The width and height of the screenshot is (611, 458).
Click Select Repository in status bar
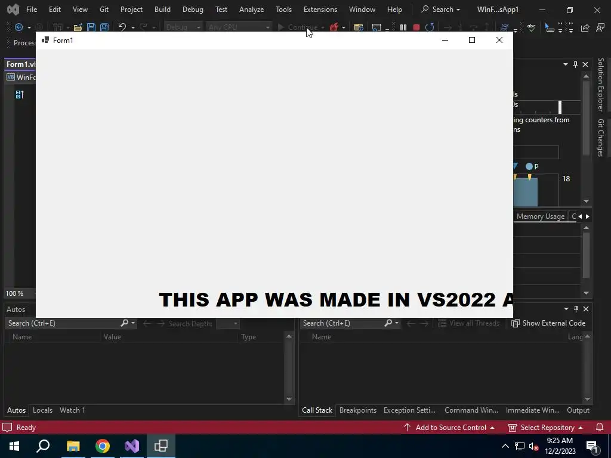545,427
